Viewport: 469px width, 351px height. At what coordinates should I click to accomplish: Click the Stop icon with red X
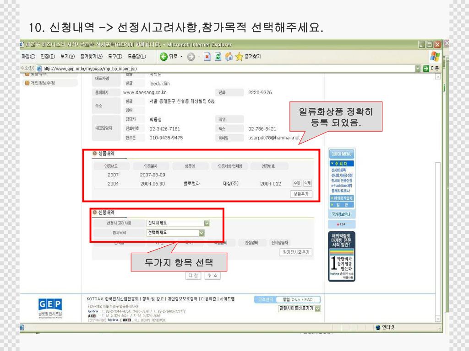(x=207, y=56)
